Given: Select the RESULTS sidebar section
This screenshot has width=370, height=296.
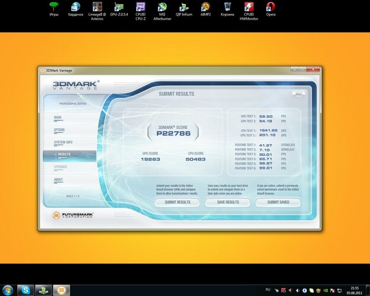Looking at the screenshot, I should (x=70, y=156).
